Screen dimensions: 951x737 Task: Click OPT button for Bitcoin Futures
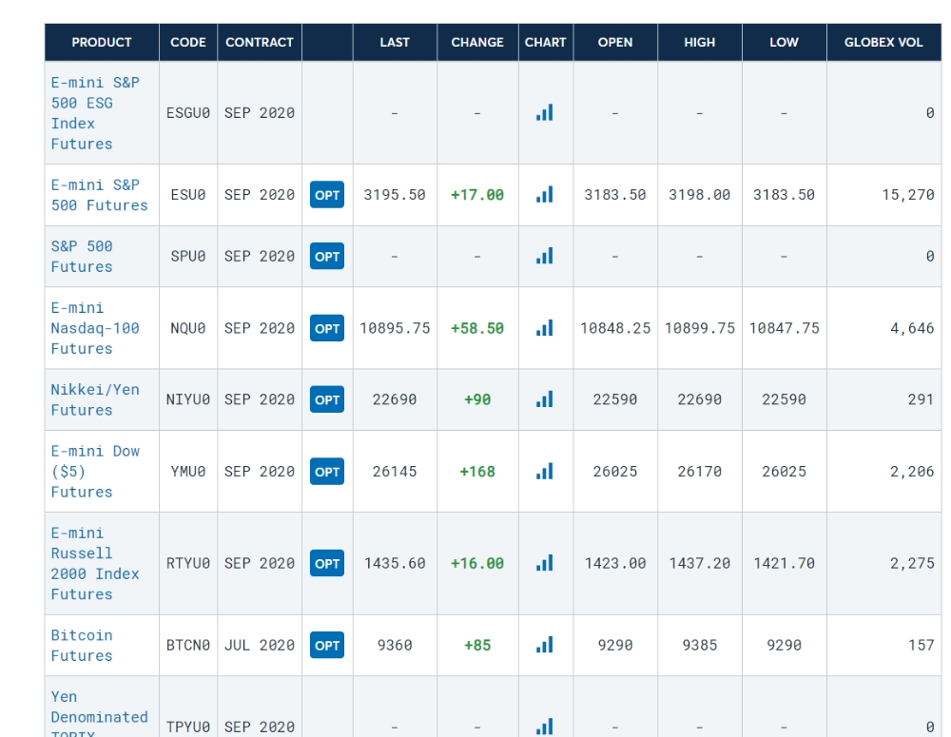327,645
